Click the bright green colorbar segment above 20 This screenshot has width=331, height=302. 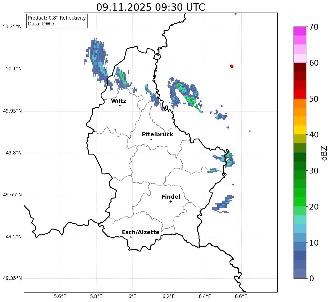[x=300, y=202]
